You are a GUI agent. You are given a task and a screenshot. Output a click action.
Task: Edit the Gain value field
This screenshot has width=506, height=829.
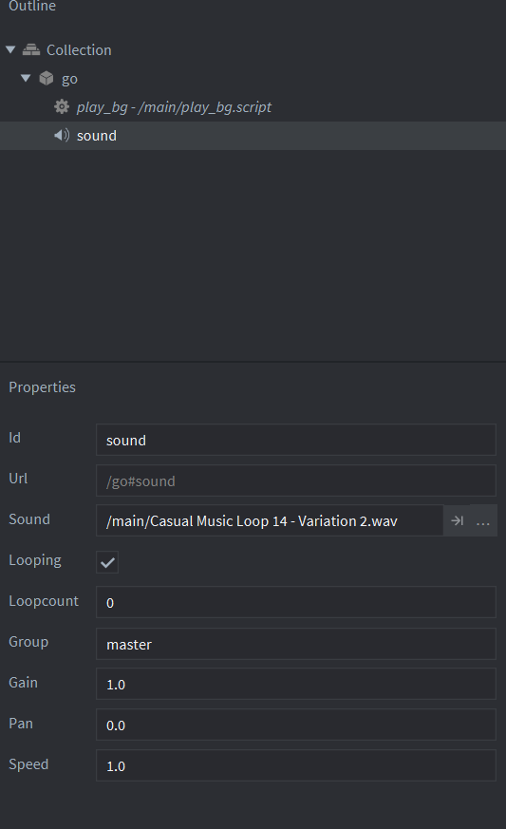(296, 684)
